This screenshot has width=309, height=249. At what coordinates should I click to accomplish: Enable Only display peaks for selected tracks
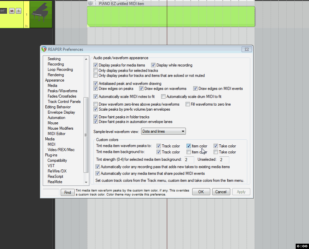point(95,71)
